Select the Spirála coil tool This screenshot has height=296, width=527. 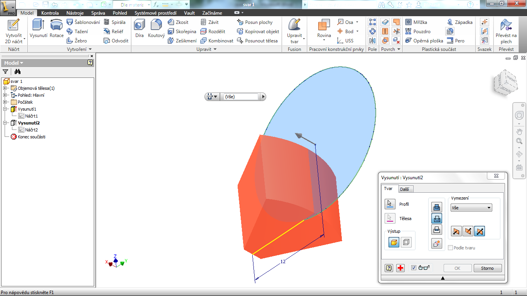(115, 22)
